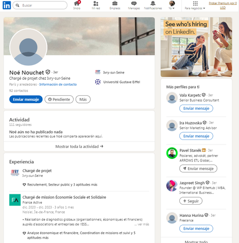Open Pavel Staněk's profile name

190,151
